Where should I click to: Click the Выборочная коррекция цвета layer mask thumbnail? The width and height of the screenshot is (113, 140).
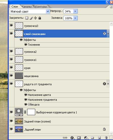tap(31, 112)
